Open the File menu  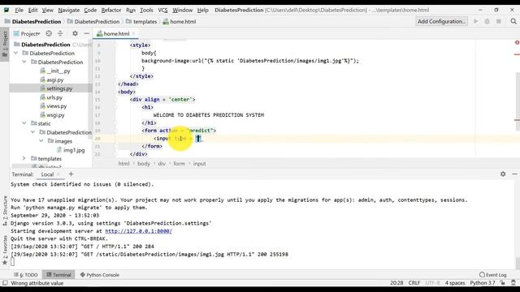19,10
